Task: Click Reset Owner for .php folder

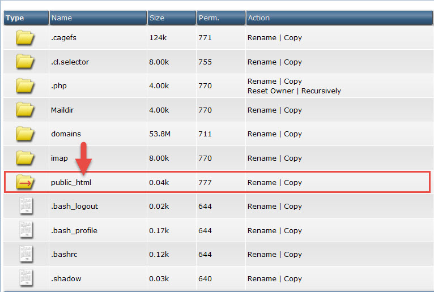Action: (x=271, y=91)
